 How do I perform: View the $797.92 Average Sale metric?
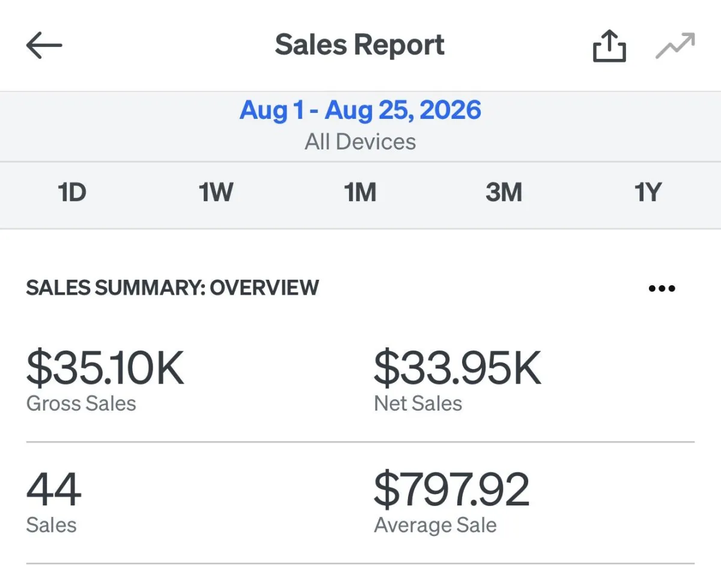(x=451, y=490)
